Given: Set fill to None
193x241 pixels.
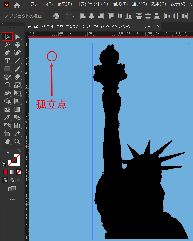Looking at the screenshot, I should coord(19,172).
